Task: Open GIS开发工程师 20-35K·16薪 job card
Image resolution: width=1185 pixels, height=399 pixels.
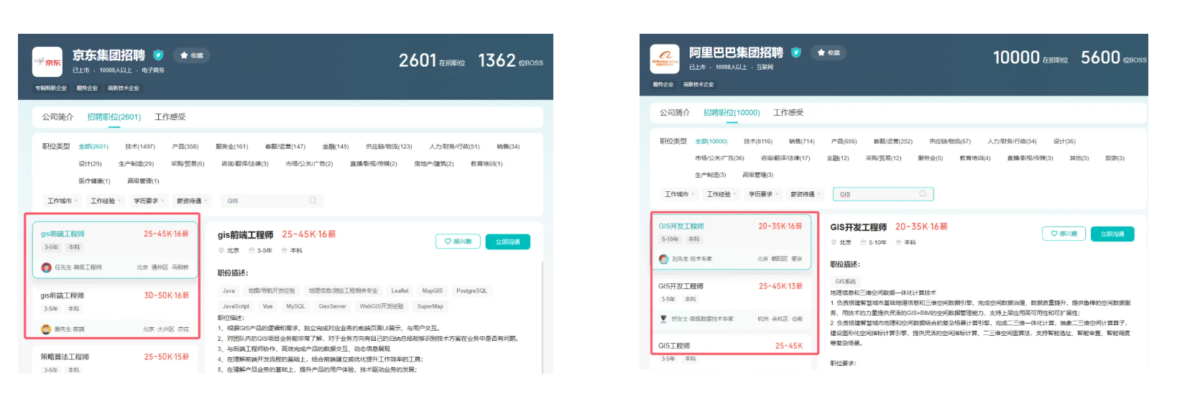Action: [732, 242]
